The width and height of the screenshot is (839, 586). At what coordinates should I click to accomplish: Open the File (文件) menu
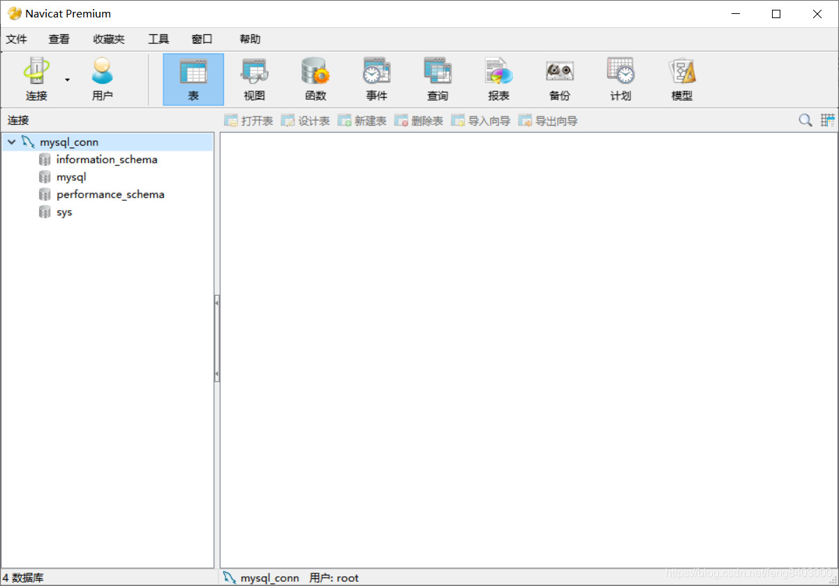click(17, 39)
